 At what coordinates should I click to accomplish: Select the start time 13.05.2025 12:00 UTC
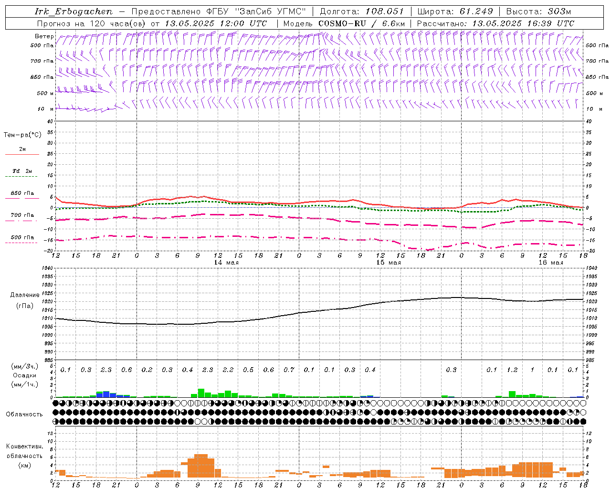[x=216, y=23]
